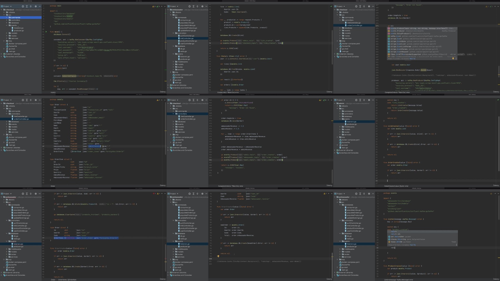Select highlighted orderController.go beside package models editor
500x281 pixels.
pyautogui.click(x=21, y=119)
